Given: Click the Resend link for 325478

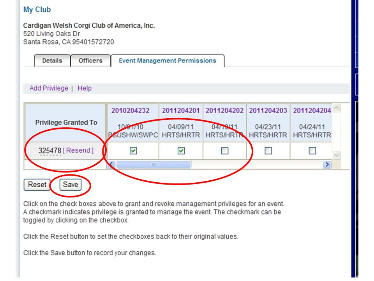Looking at the screenshot, I should (x=78, y=150).
